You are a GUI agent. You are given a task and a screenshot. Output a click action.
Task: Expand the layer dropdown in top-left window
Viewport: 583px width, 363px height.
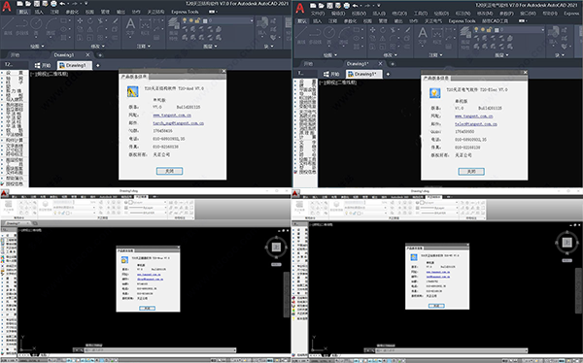252,20
